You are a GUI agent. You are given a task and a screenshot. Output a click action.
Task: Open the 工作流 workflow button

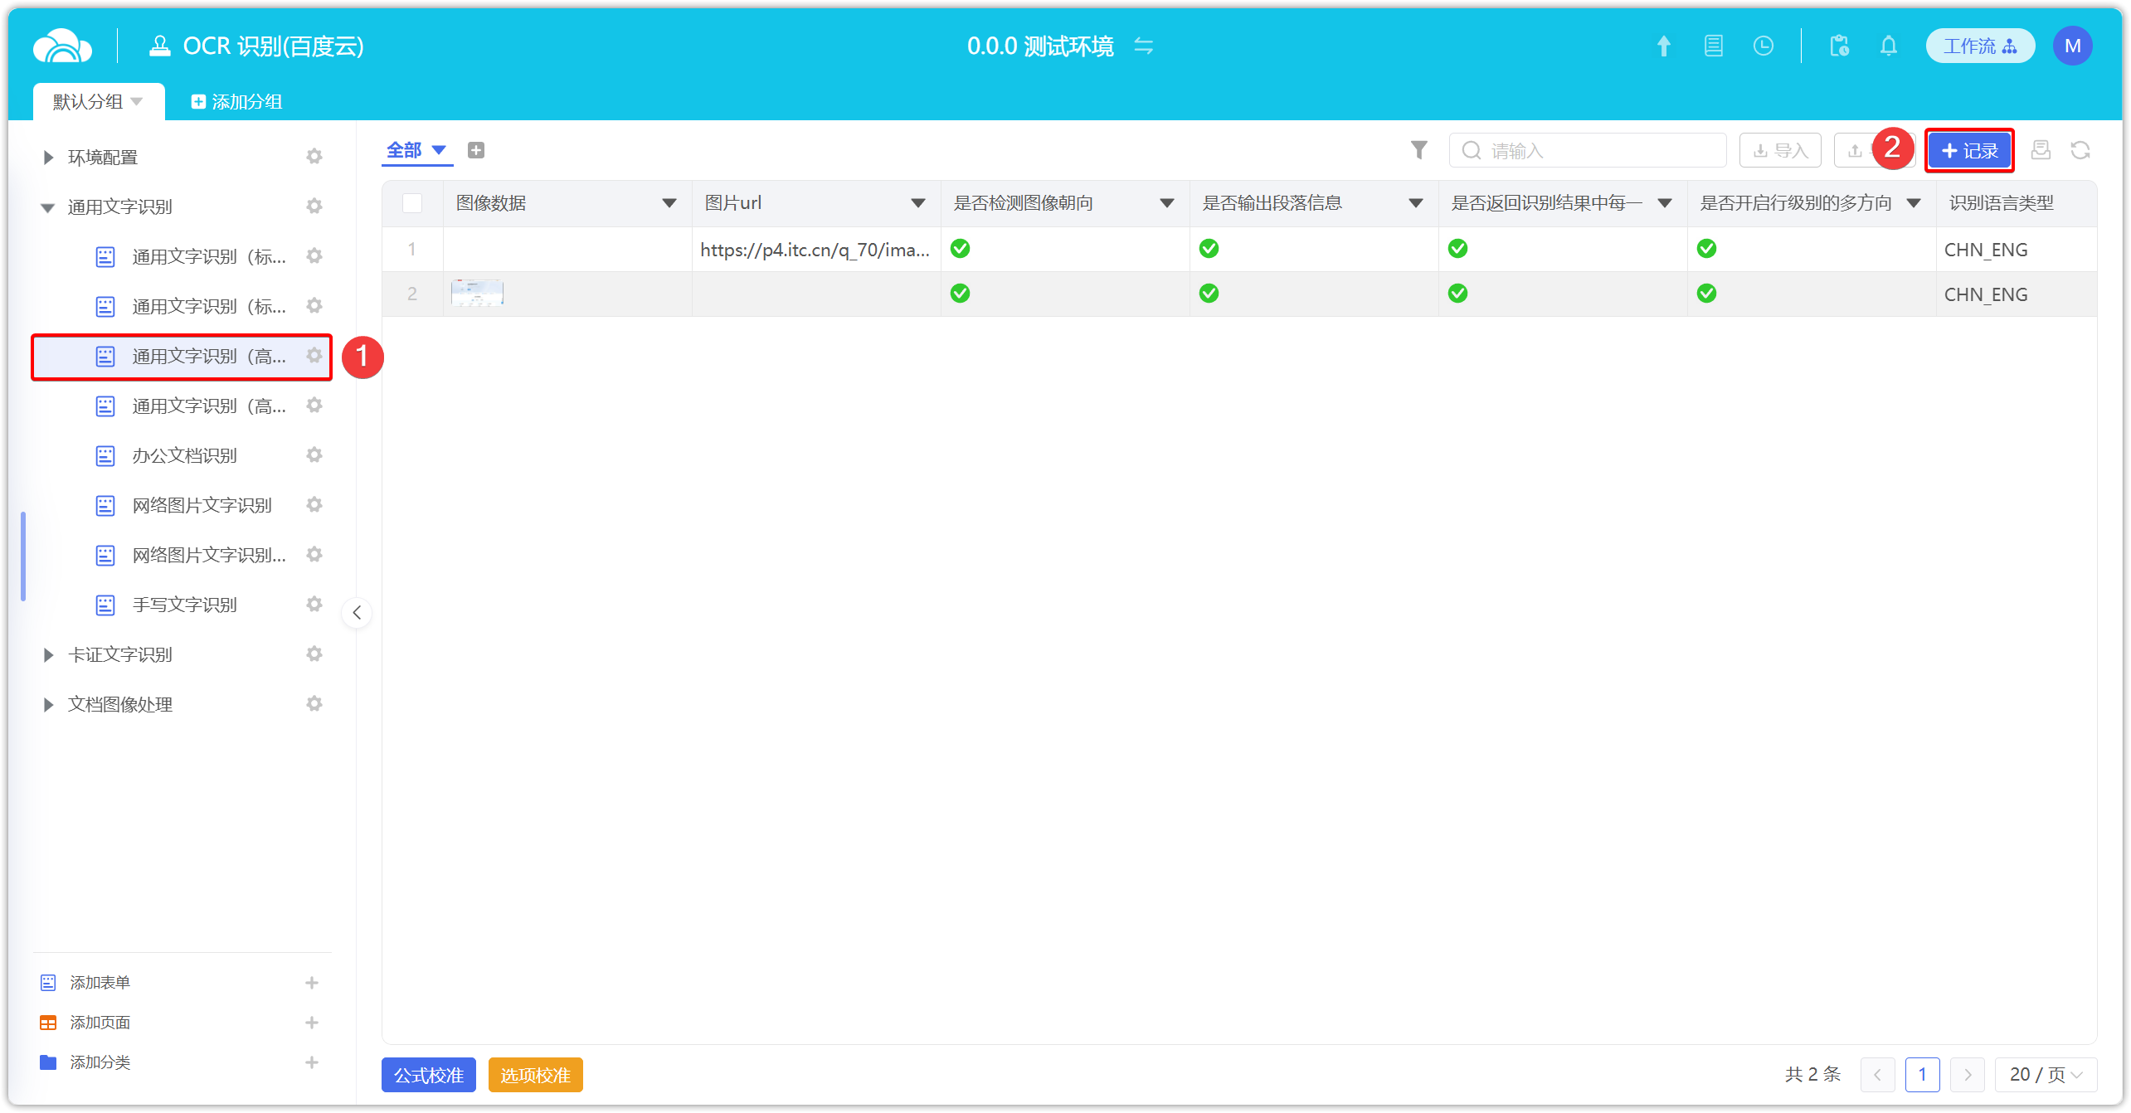1980,46
